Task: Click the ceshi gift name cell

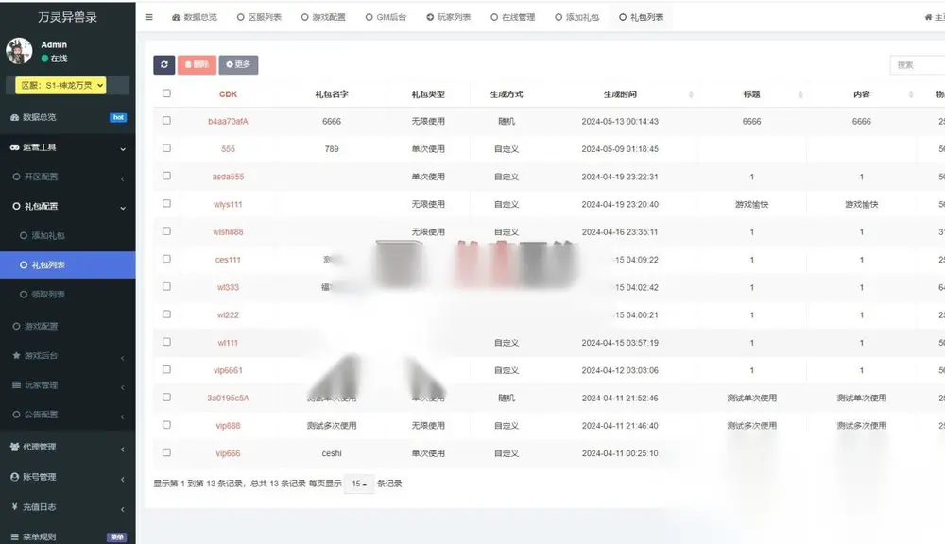Action: (332, 453)
